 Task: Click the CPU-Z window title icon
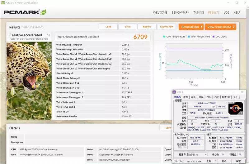click(174, 92)
